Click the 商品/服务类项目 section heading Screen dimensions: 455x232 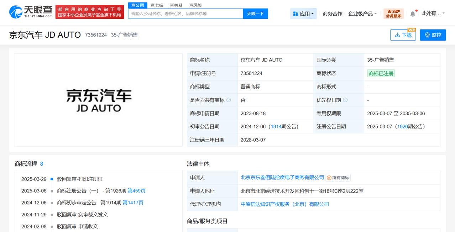[x=207, y=221]
